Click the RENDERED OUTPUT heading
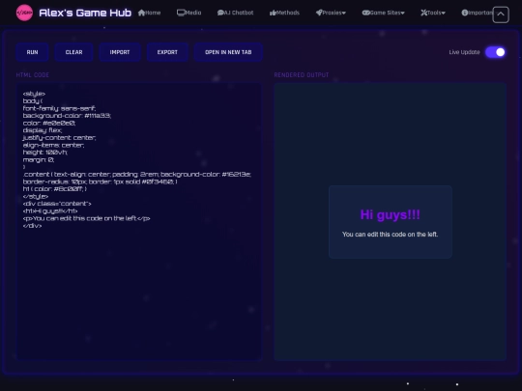522x391 pixels. pyautogui.click(x=302, y=75)
